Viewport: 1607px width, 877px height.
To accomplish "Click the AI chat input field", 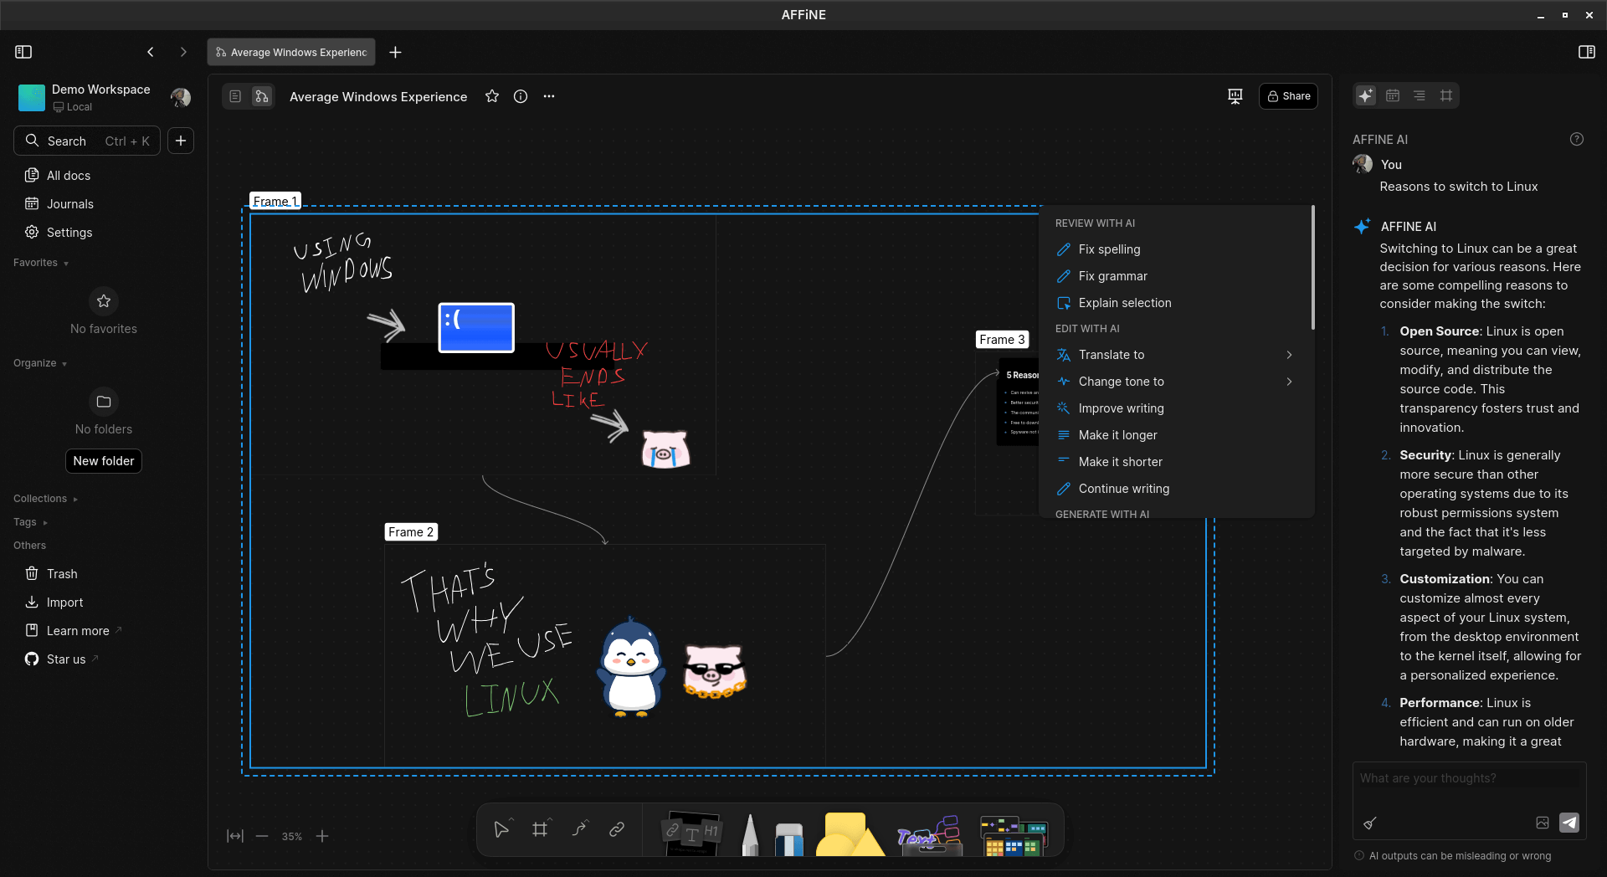I will [1468, 778].
